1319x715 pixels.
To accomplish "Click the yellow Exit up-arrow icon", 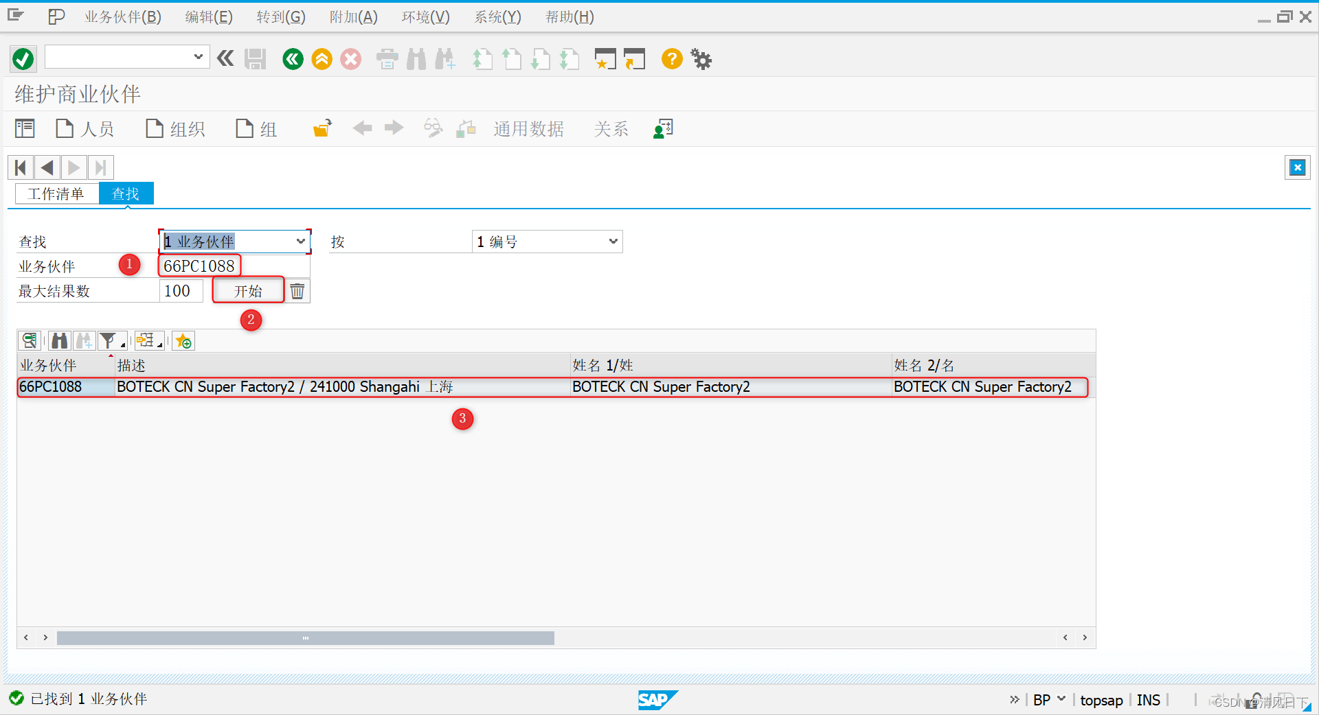I will click(x=322, y=59).
